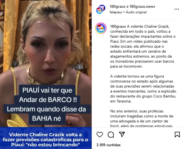Click the BAHIA né text overlay
The image size is (182, 149).
point(47,118)
